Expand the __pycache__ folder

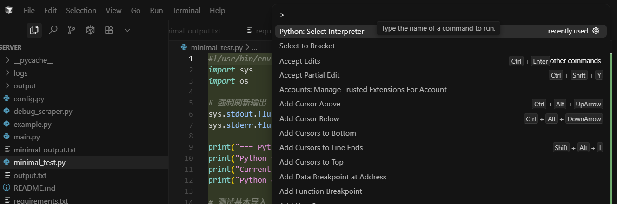[x=84, y=60]
